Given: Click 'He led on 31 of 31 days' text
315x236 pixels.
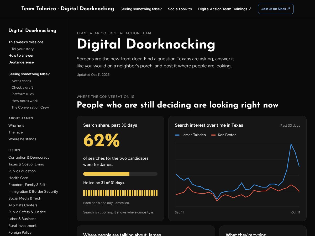Looking at the screenshot, I should tap(104, 183).
